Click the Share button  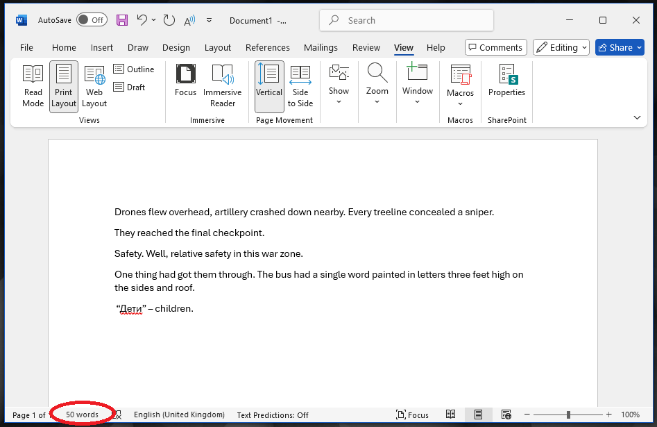click(620, 47)
